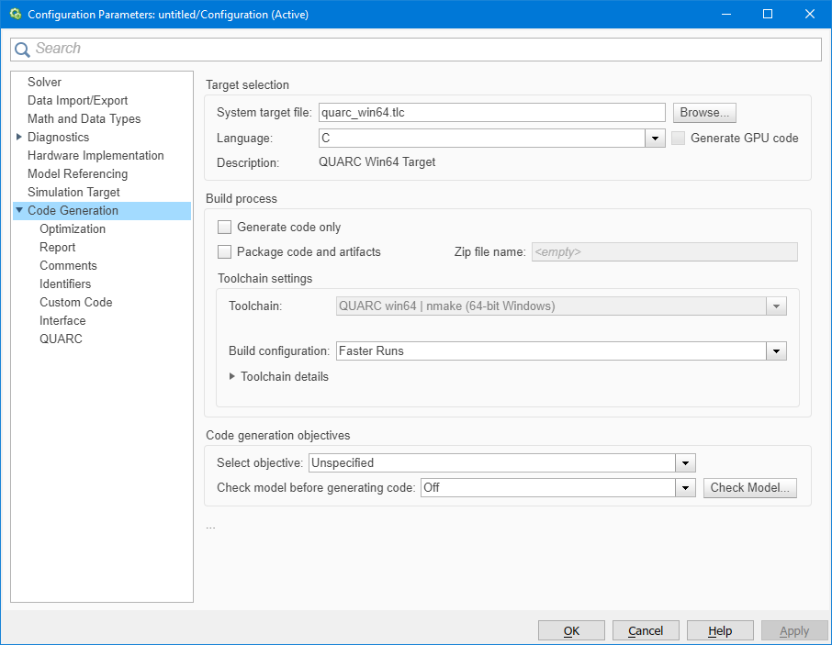Screen dimensions: 832x645
Task: Open the Select objective dropdown
Action: [x=685, y=462]
